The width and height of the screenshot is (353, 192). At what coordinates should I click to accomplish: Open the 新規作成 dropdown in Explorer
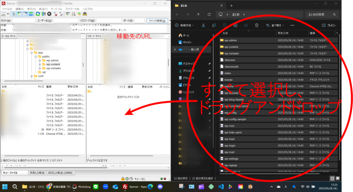[184, 25]
